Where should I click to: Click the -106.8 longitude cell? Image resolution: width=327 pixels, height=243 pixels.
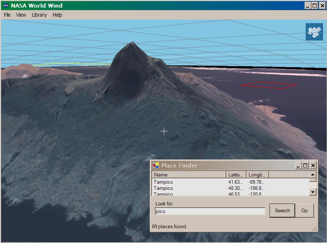click(256, 188)
